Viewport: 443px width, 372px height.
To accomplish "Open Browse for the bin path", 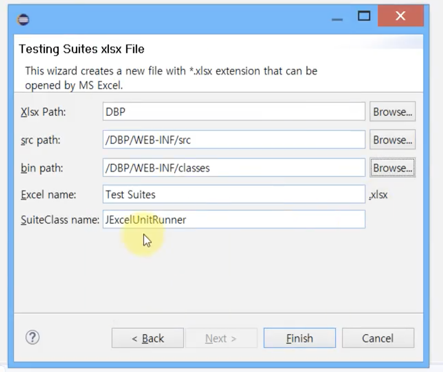I will pos(392,168).
